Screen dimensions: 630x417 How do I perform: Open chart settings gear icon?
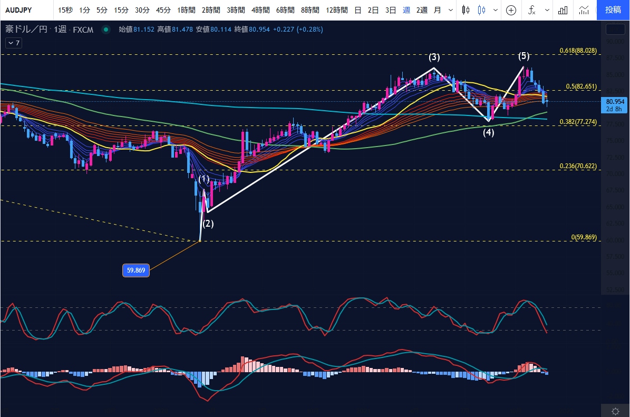click(x=615, y=411)
